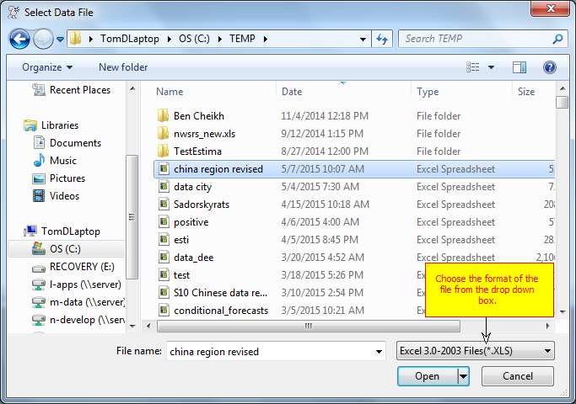Click the Back navigation arrow

pyautogui.click(x=20, y=39)
